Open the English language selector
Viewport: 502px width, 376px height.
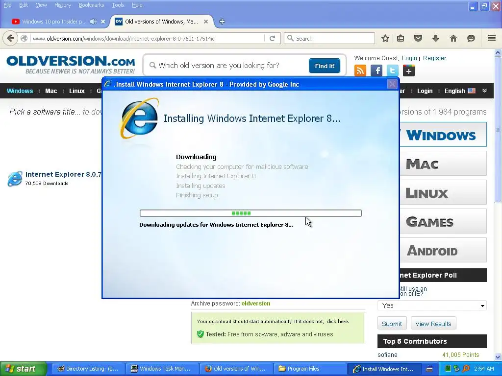pyautogui.click(x=460, y=91)
